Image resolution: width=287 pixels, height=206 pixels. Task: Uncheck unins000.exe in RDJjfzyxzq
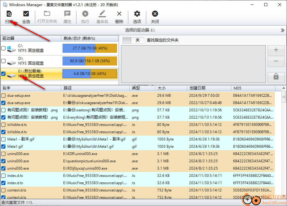point(3,168)
